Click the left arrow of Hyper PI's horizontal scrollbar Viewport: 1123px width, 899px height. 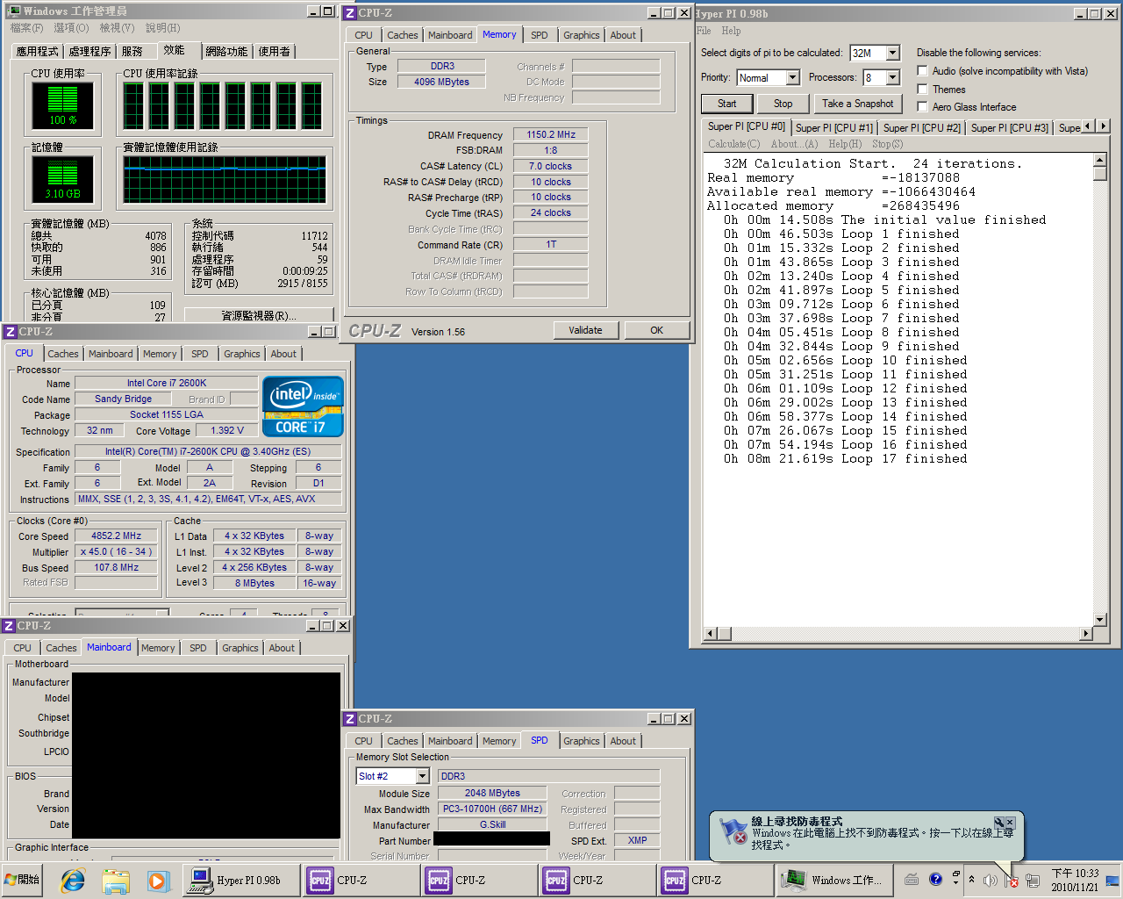pyautogui.click(x=711, y=633)
